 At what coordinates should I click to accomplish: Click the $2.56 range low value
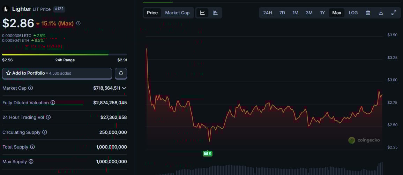[7, 60]
